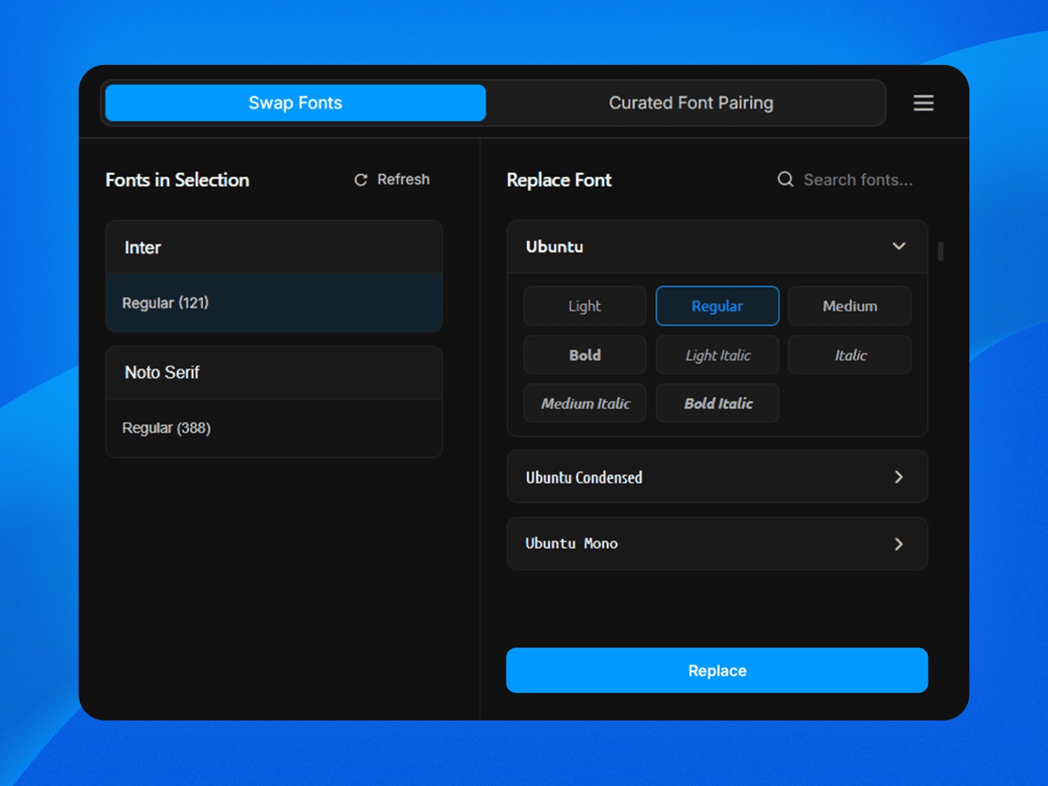Select the Light Italic style

[717, 354]
